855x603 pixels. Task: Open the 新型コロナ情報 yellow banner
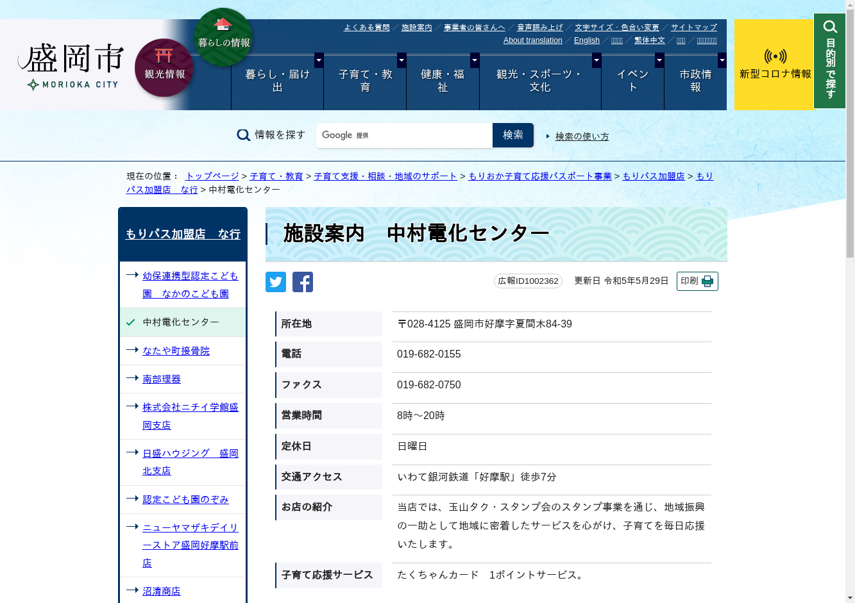(774, 65)
